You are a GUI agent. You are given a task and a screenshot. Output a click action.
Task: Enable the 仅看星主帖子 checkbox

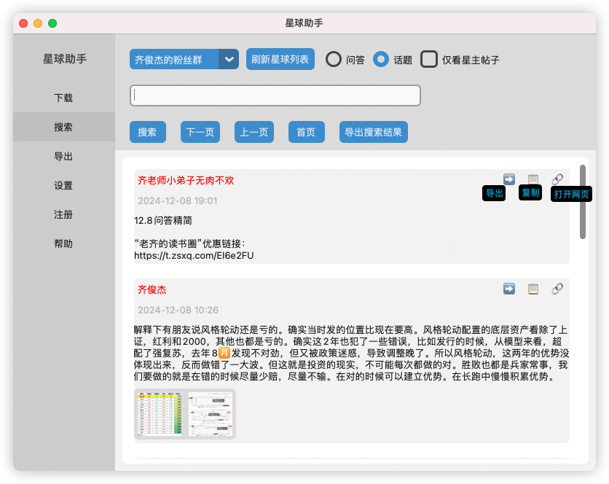(x=430, y=60)
